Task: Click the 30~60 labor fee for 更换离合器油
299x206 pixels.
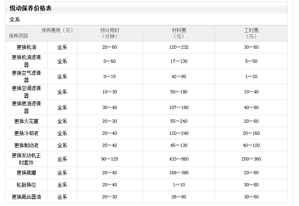Action: (x=252, y=197)
